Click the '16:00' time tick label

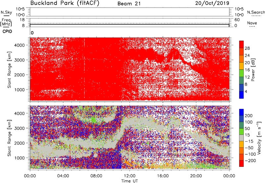[163, 176]
